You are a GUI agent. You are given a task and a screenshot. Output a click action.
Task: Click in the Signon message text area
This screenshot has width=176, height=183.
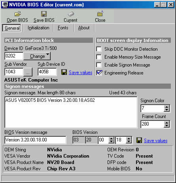71,112
